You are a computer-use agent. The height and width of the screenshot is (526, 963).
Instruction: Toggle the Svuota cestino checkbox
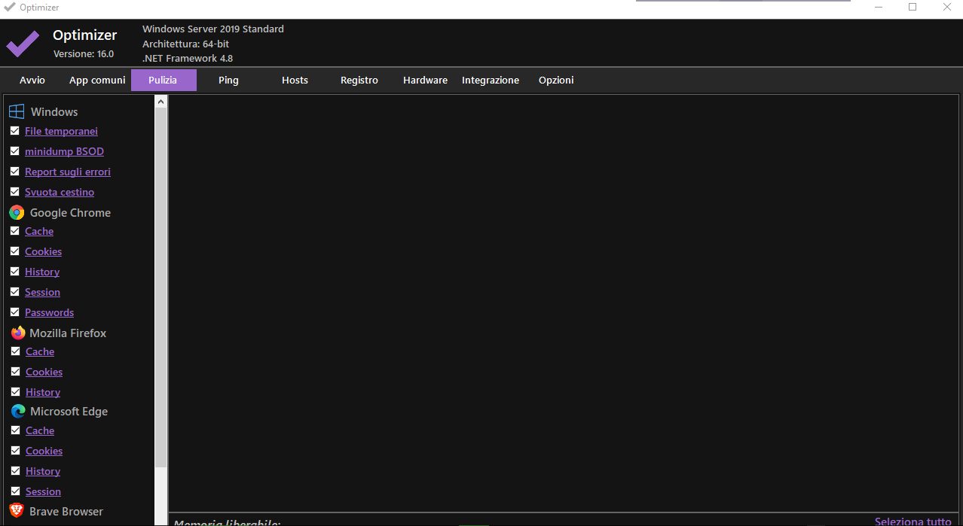(14, 192)
